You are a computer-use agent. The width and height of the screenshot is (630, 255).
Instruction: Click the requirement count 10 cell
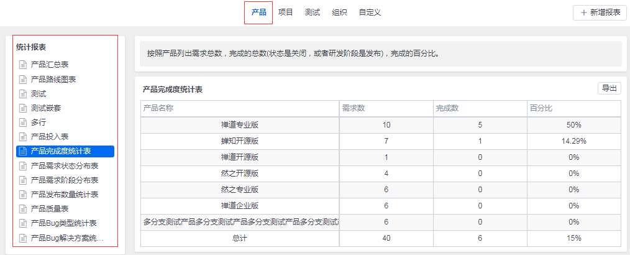click(x=386, y=125)
